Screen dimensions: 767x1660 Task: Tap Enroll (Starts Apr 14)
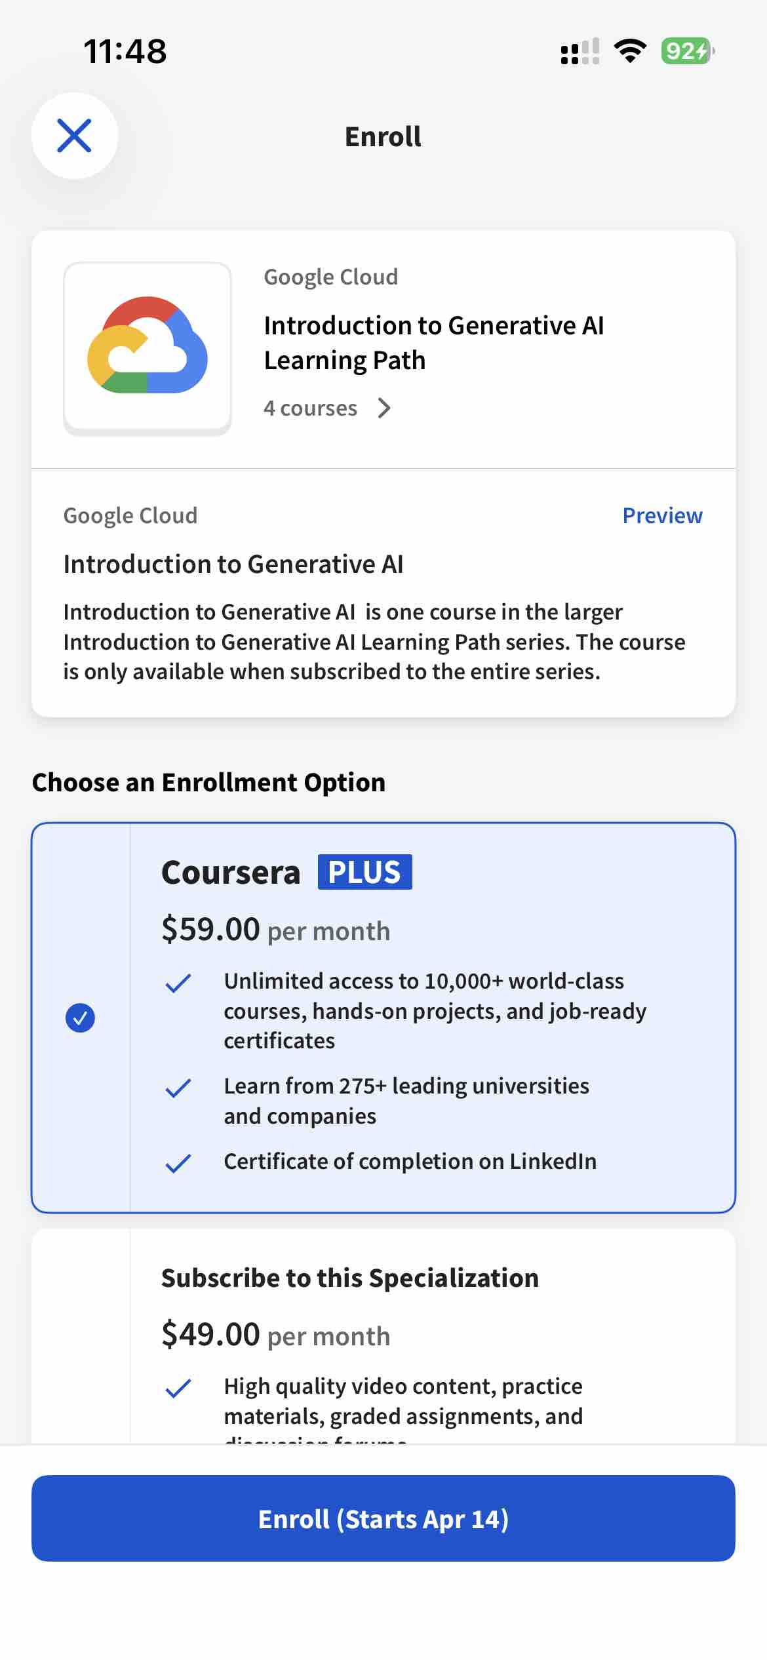383,1520
